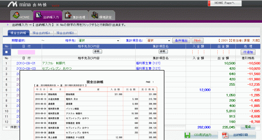
Task: Click the 12,000 入金額 value
Action: [x=205, y=90]
